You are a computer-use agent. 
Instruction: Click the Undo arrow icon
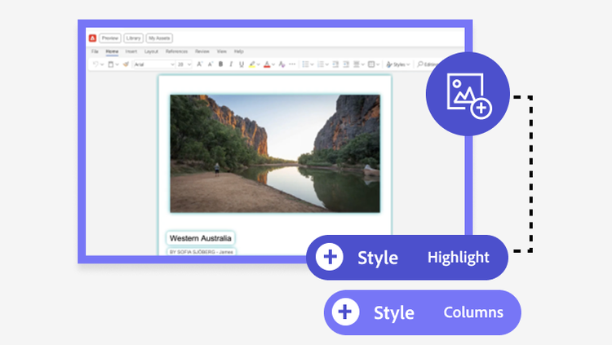95,64
